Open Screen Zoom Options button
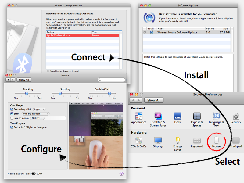The image size is (244, 183). tap(37, 118)
